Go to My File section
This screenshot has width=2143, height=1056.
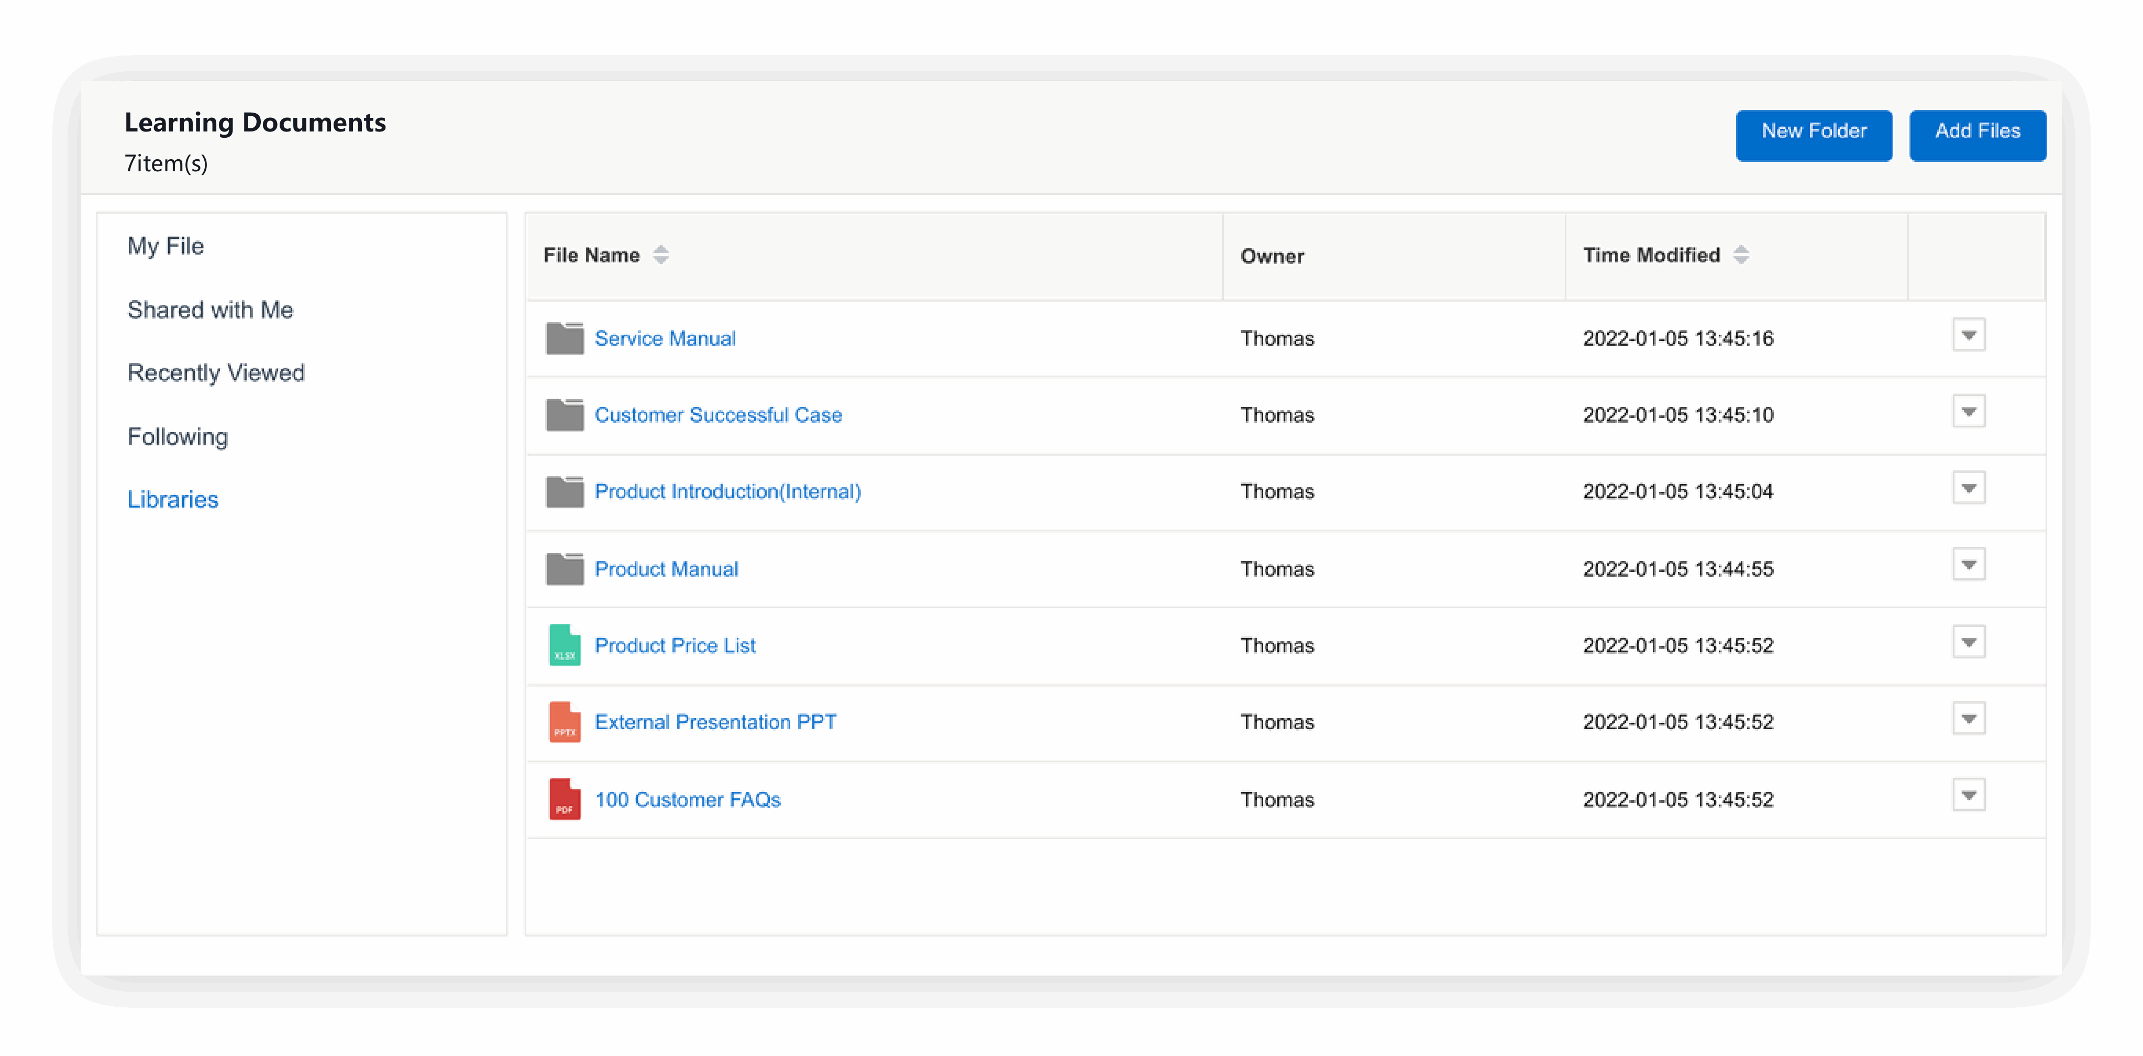tap(165, 246)
